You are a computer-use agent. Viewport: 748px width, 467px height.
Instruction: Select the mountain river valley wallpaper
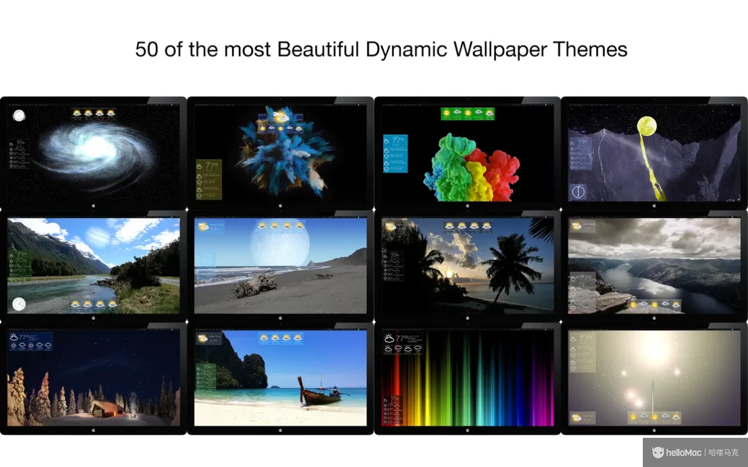click(x=93, y=266)
